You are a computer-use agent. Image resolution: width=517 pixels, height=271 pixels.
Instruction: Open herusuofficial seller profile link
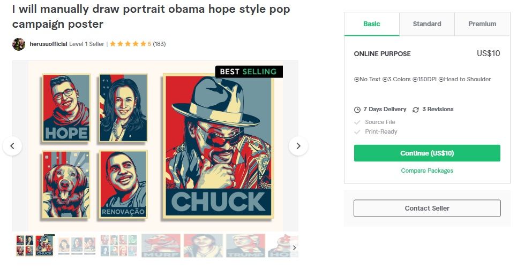click(48, 44)
